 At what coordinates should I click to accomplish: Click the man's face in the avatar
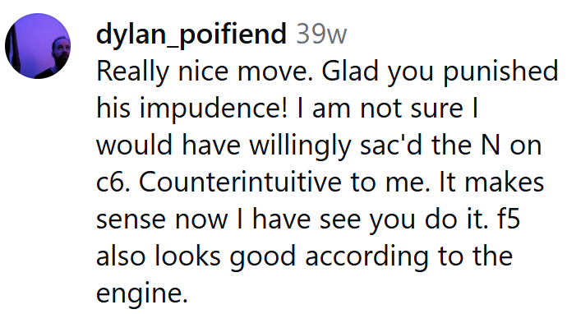(60, 51)
